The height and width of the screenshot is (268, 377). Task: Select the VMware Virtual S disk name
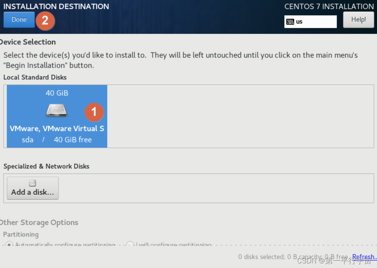(x=57, y=129)
